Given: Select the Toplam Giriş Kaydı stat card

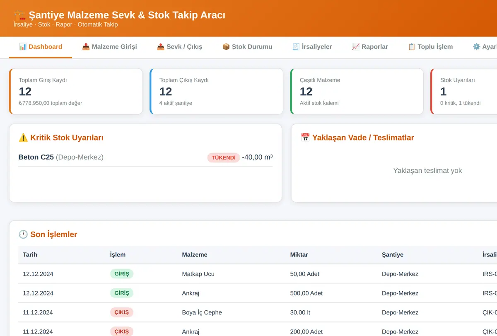Looking at the screenshot, I should (76, 92).
